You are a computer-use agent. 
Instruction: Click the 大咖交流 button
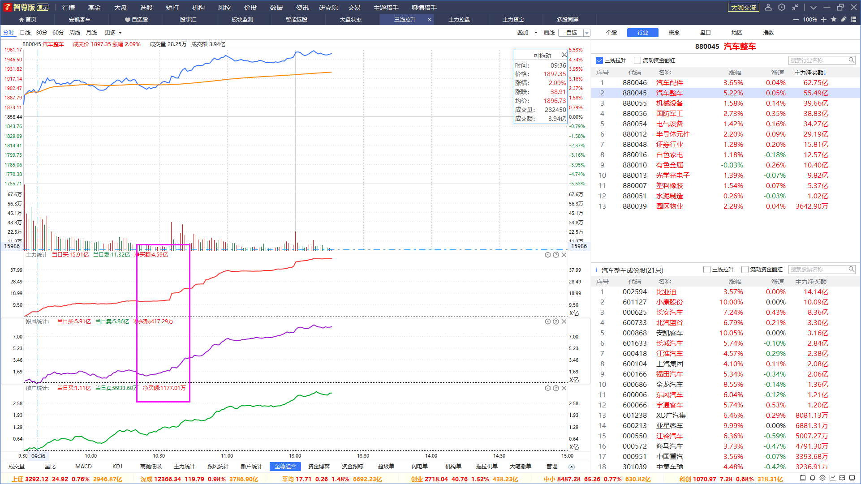tap(744, 8)
